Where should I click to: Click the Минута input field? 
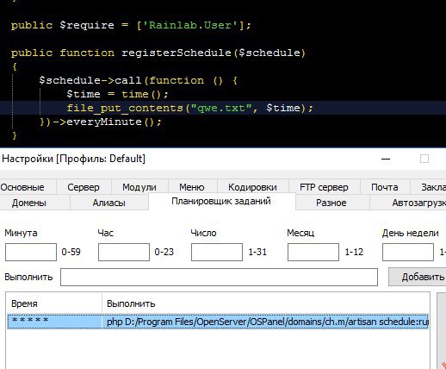pos(31,252)
